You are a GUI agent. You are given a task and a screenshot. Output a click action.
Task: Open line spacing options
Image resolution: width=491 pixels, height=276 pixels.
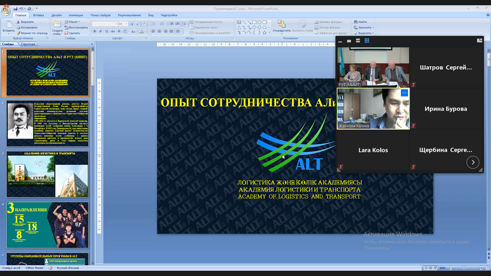[184, 24]
